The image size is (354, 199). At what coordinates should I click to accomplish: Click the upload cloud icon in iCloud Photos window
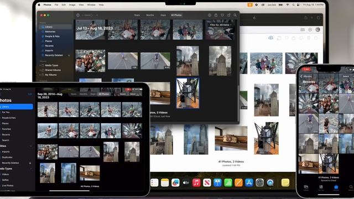coord(270,38)
